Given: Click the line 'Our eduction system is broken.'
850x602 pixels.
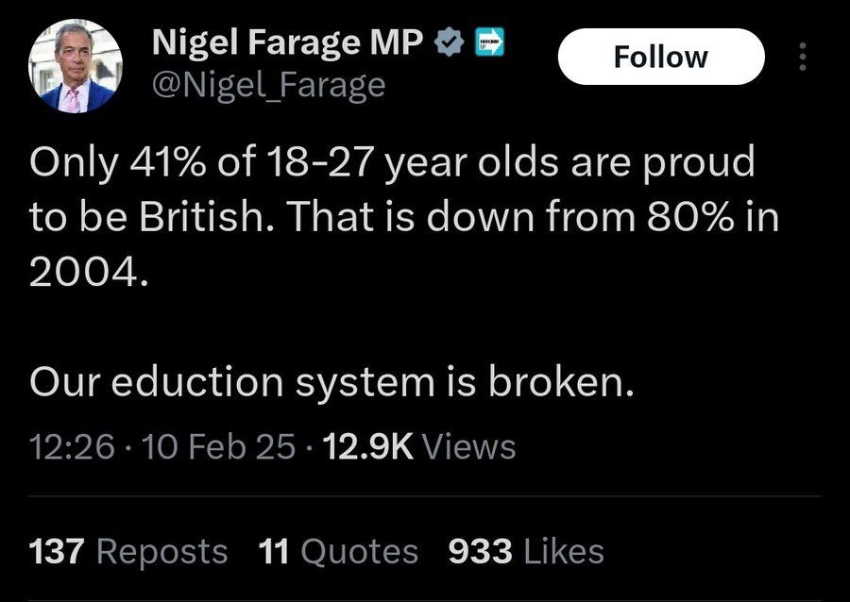Looking at the screenshot, I should 331,381.
